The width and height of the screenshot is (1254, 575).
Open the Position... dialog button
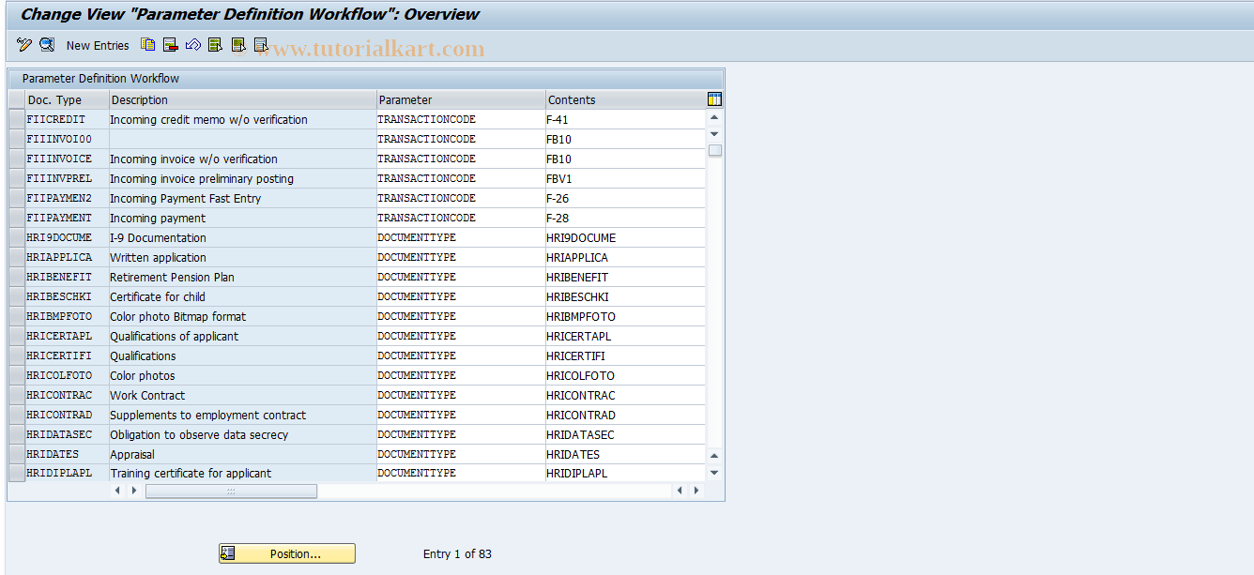[x=286, y=553]
